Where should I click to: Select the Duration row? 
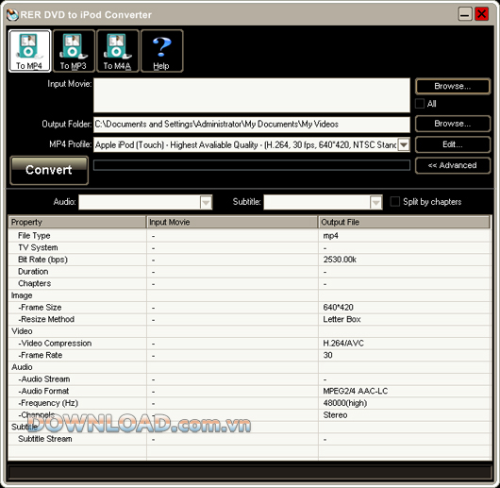click(x=249, y=272)
